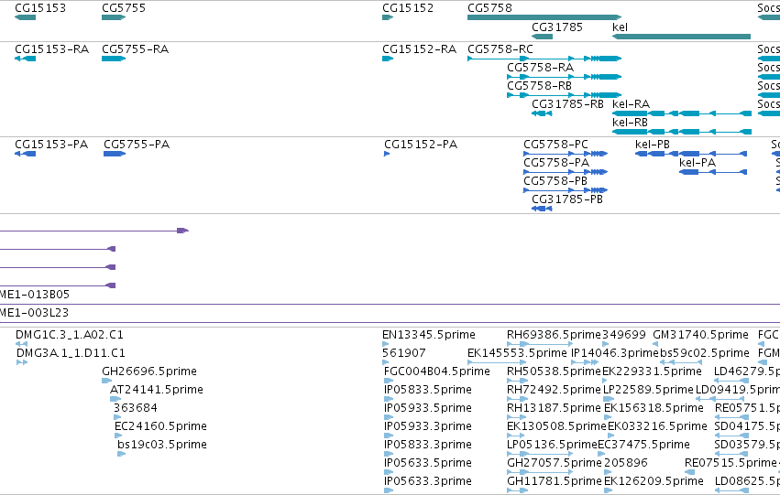780x495 pixels.
Task: Open the CG5755 gene feature
Action: tap(114, 17)
